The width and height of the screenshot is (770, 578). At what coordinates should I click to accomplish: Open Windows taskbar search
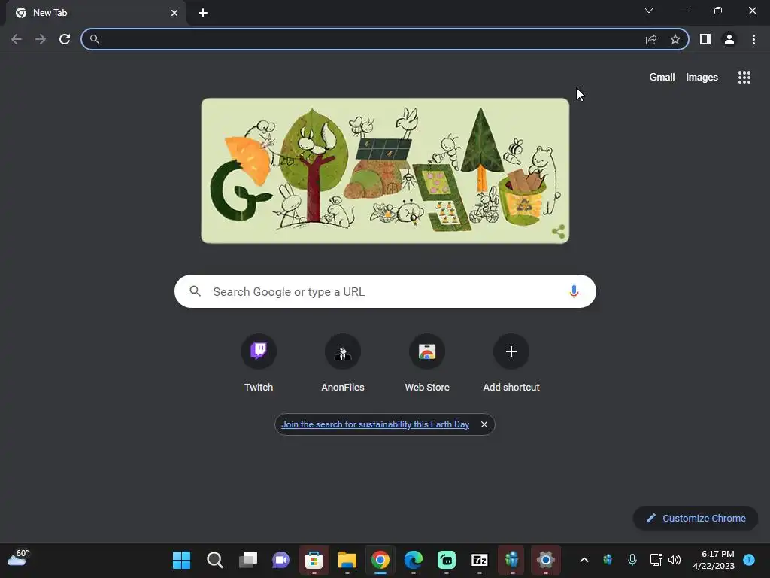214,560
